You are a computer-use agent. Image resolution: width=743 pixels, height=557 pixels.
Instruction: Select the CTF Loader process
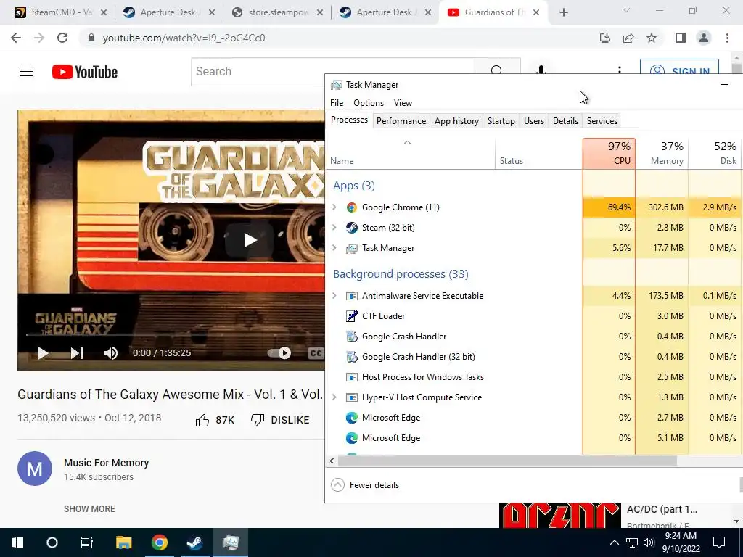click(x=383, y=316)
